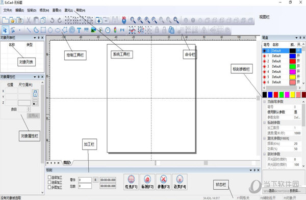Image resolution: width=306 pixels, height=200 pixels.
Task: Click the 标刻[F2] mark button
Action: 147,182
